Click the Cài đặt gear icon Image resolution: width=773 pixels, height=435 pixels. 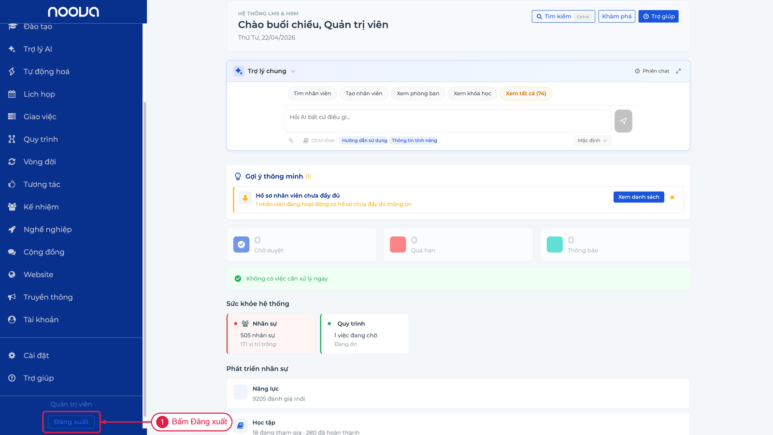12,355
